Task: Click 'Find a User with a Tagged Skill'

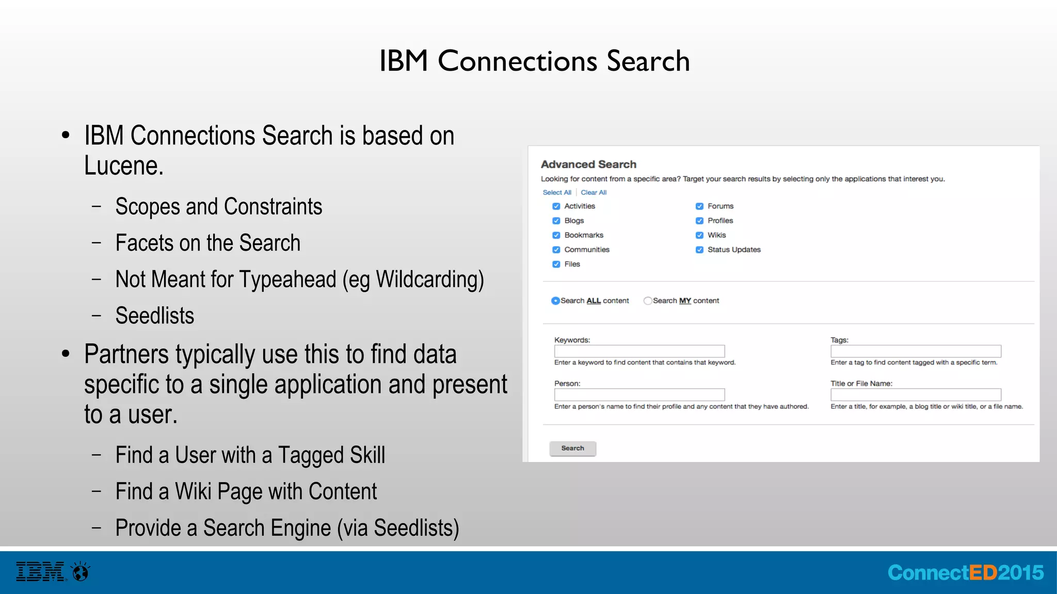Action: 250,455
